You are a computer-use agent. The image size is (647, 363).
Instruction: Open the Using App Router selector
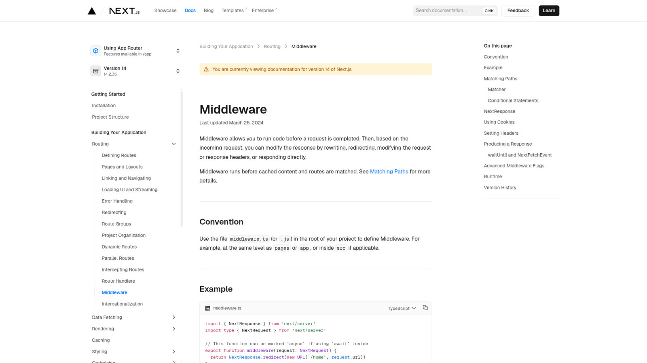coord(135,51)
